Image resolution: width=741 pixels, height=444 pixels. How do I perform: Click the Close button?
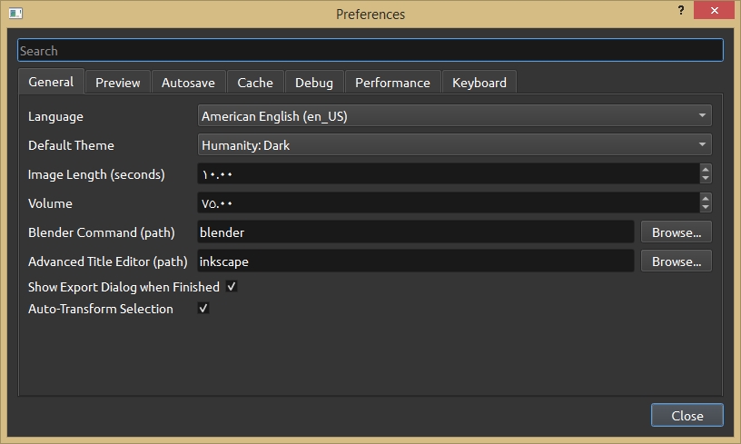(x=687, y=415)
